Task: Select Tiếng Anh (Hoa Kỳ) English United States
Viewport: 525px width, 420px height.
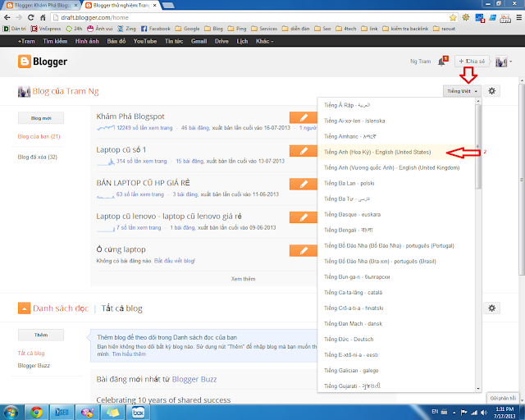Action: pos(395,152)
